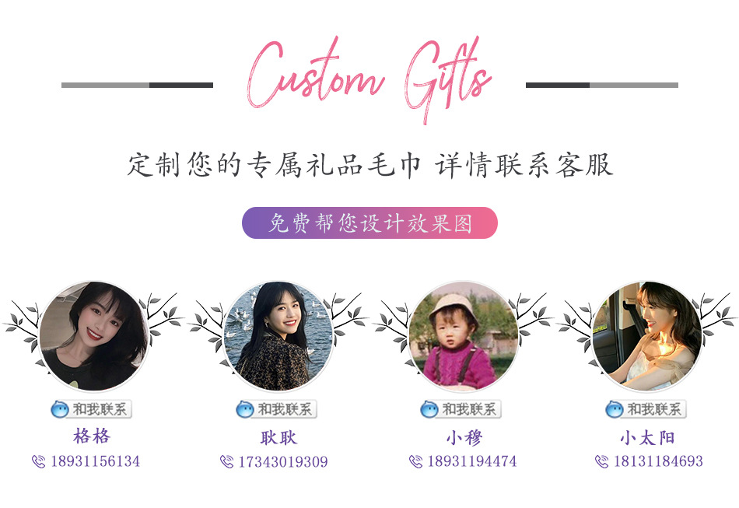Click the 和我联系 chat button above 小穆
Viewport: 739px width, 508px height.
(461, 409)
